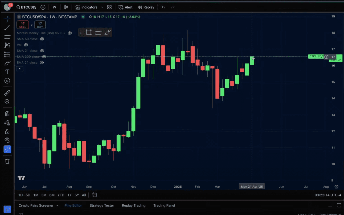Redo the last chart action
344x215 pixels.
[173, 7]
